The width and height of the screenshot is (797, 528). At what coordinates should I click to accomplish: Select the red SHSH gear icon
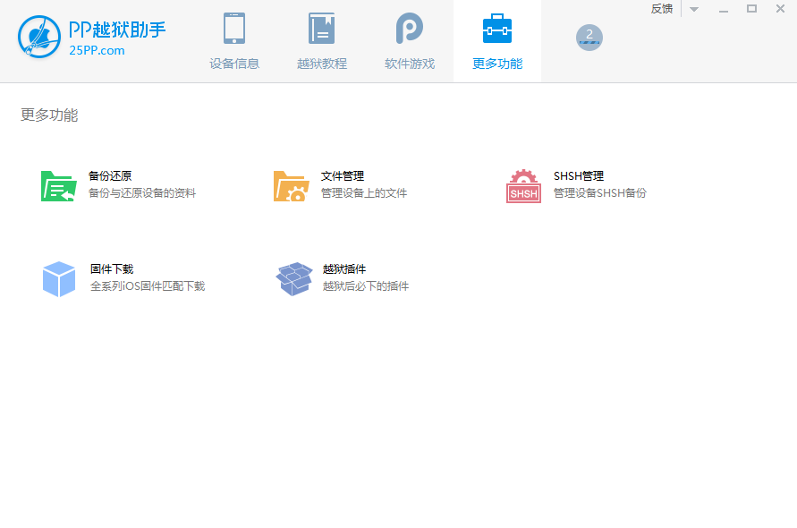(523, 186)
